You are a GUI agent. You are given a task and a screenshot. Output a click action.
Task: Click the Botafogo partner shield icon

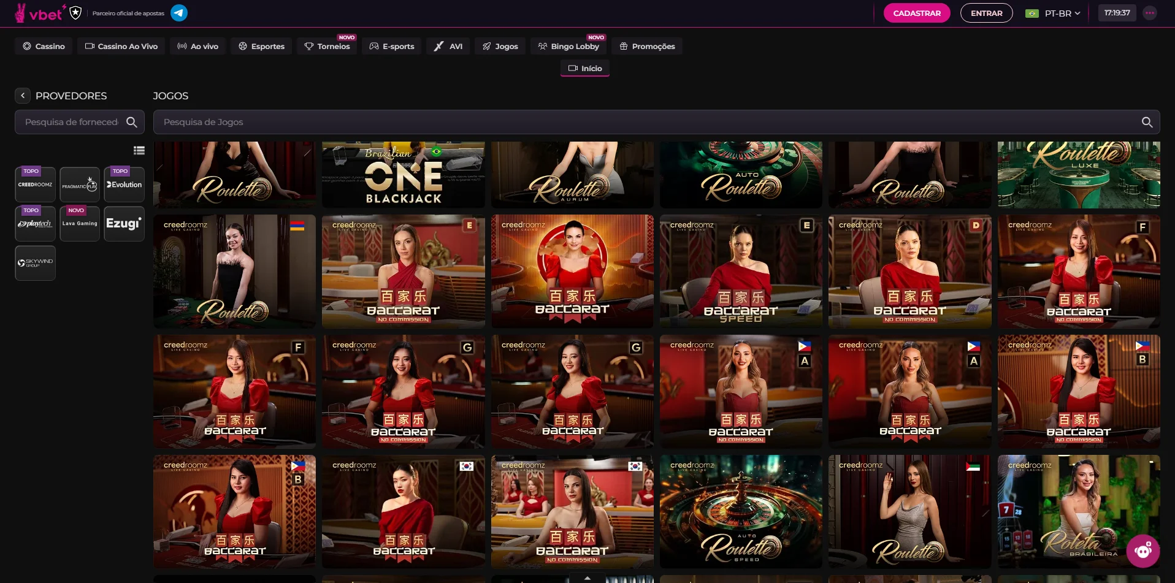[x=75, y=13]
